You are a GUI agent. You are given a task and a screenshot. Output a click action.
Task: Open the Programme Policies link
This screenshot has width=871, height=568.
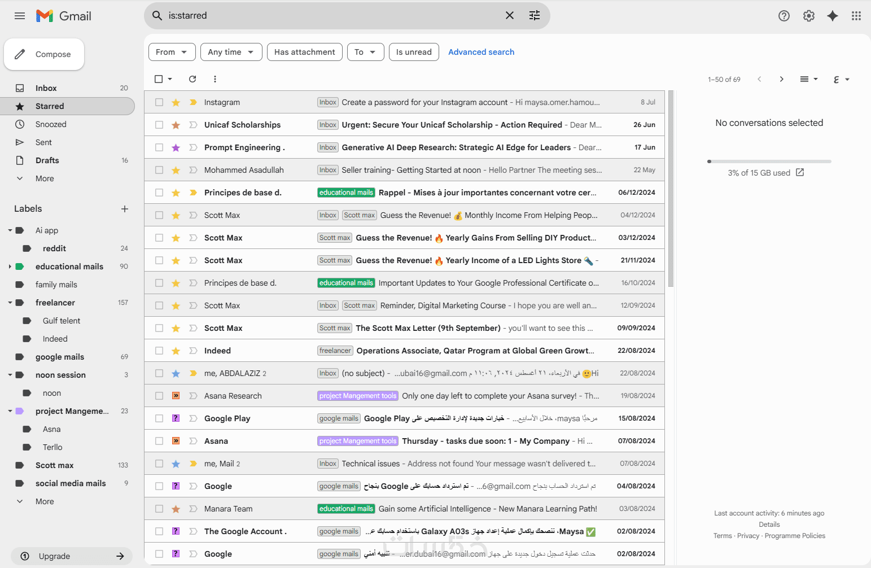click(x=795, y=536)
